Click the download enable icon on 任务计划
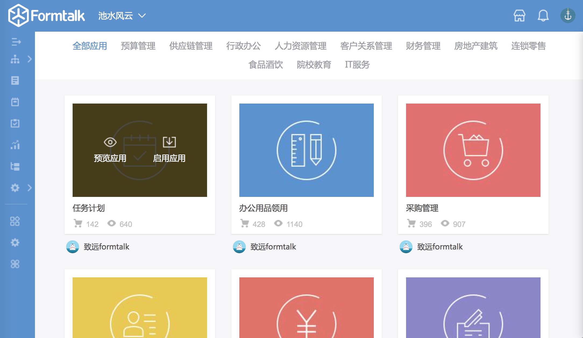Image resolution: width=583 pixels, height=338 pixels. [x=169, y=142]
